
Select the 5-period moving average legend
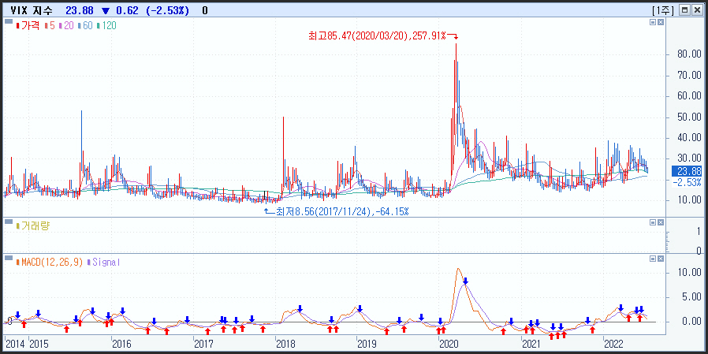(x=50, y=26)
